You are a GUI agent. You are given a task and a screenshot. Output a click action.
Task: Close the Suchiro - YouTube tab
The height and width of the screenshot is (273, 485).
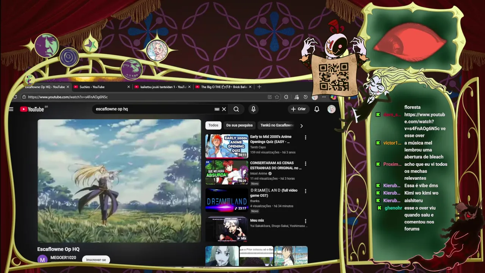(128, 87)
